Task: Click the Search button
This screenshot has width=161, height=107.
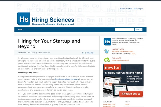Action: click(138, 29)
